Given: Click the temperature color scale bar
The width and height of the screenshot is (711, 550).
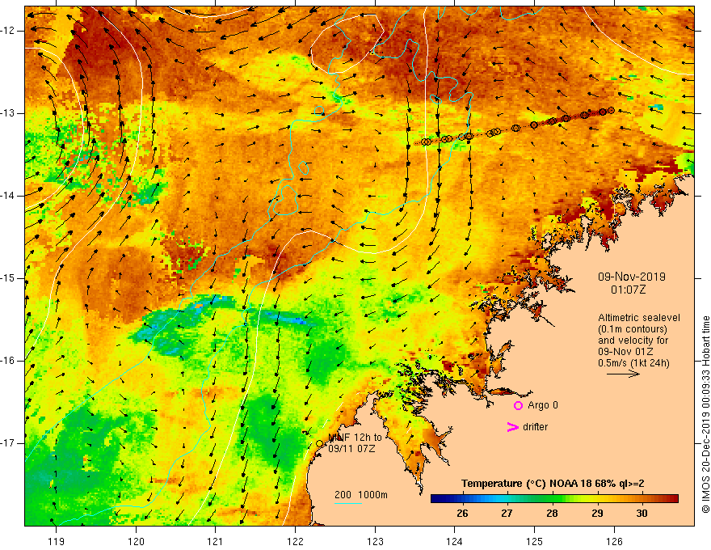Looking at the screenshot, I should point(554,499).
